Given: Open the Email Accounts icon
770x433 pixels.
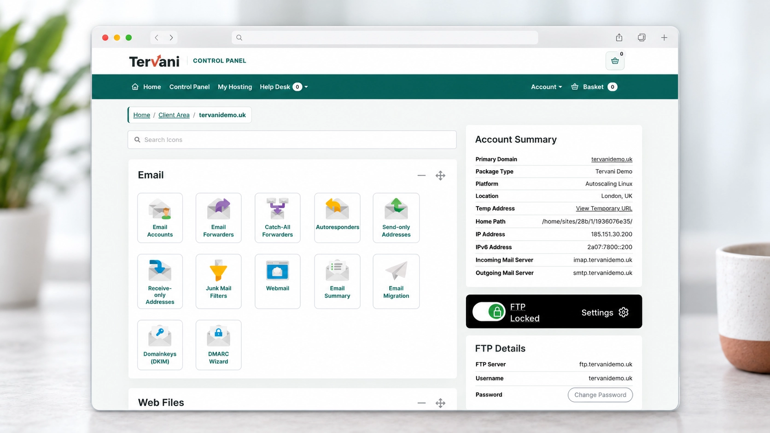Looking at the screenshot, I should (160, 218).
